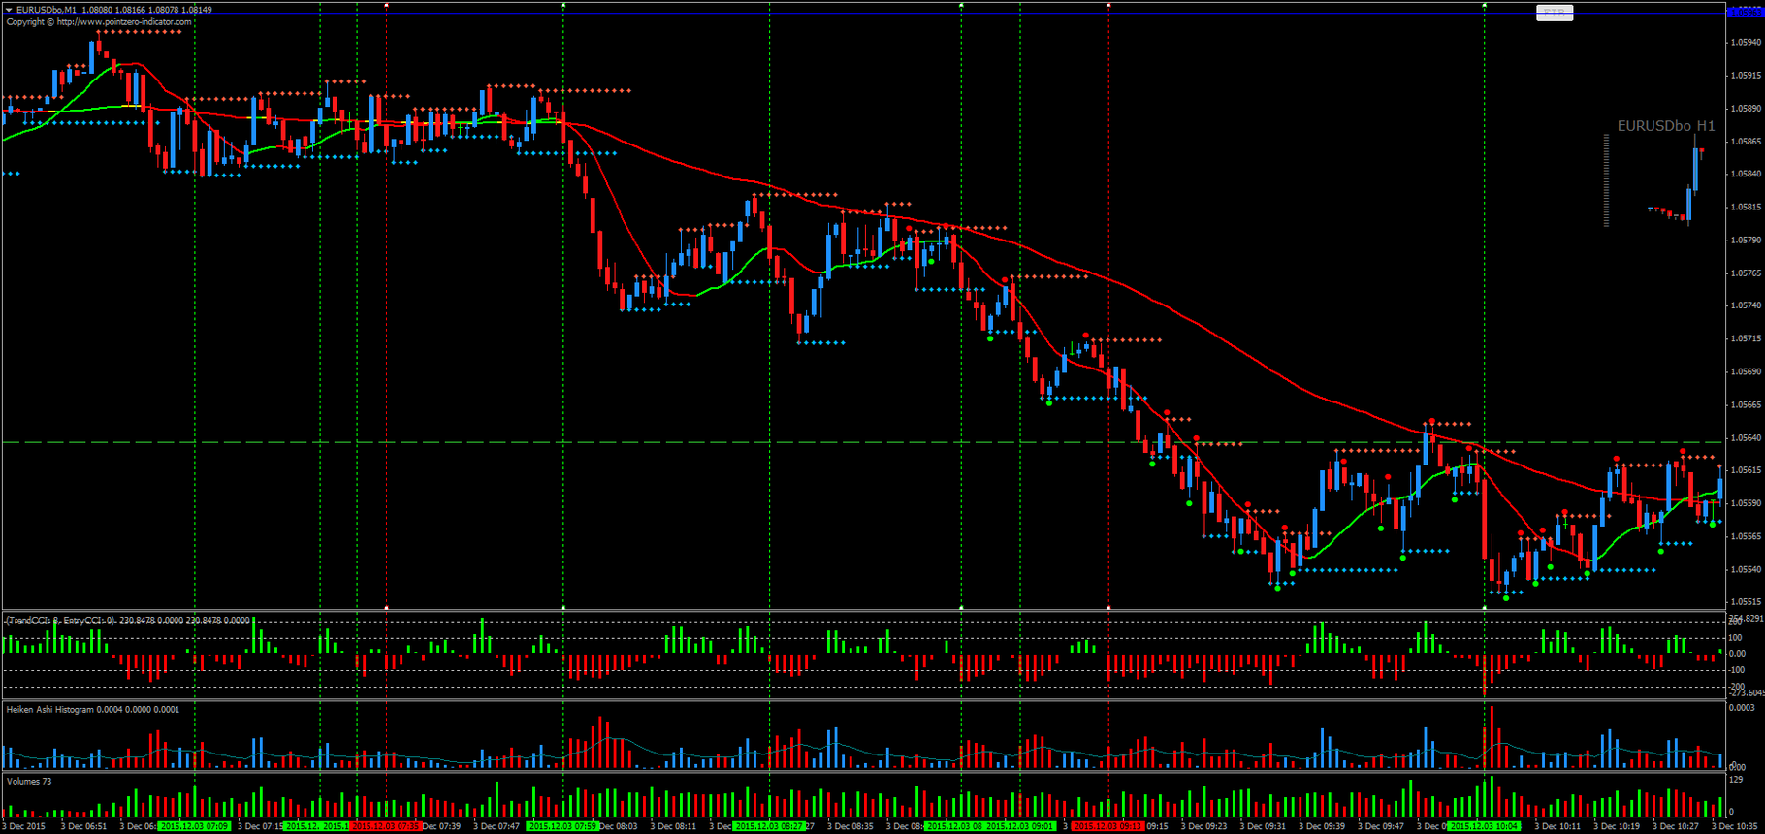This screenshot has width=1765, height=834.
Task: Click price scale value 1.05940
Action: [1746, 43]
